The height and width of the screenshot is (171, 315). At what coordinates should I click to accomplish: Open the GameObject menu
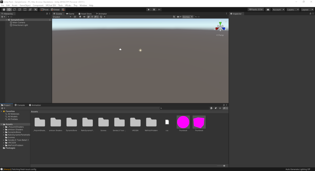(25, 5)
